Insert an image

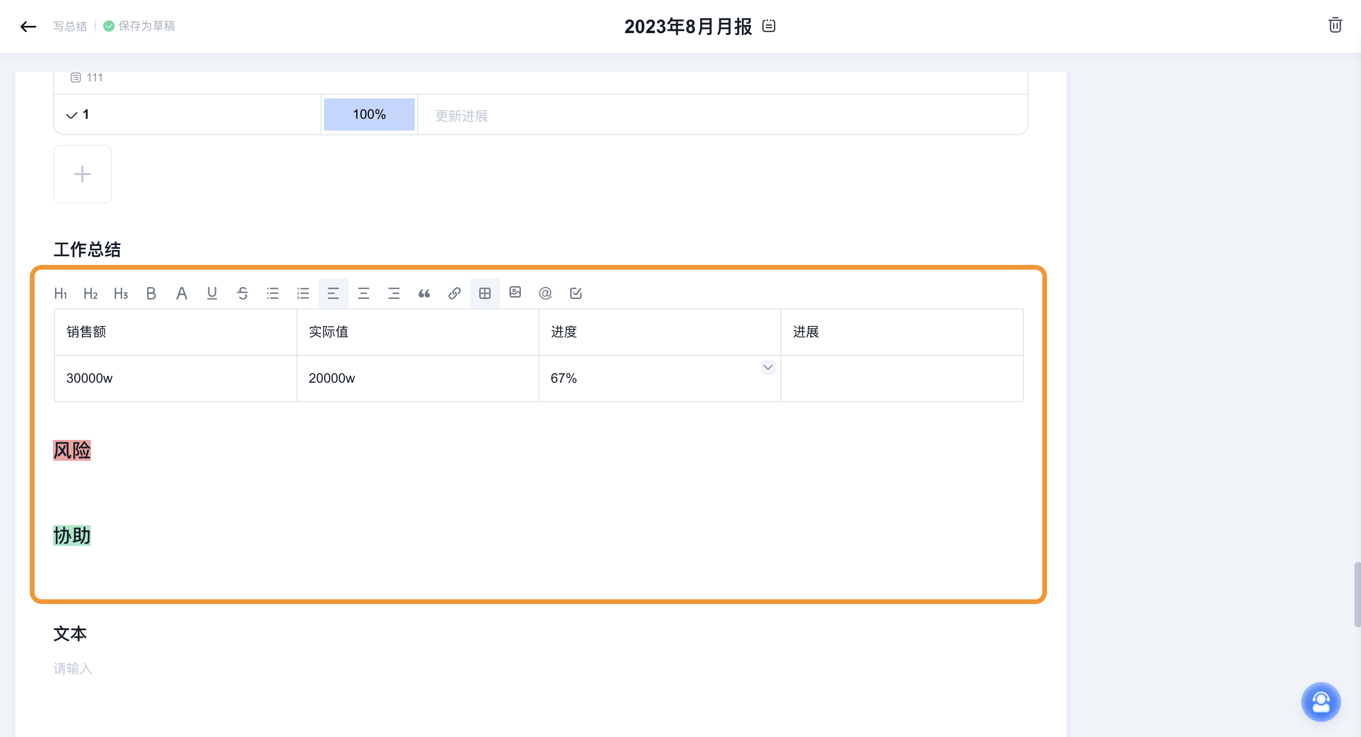click(x=515, y=292)
